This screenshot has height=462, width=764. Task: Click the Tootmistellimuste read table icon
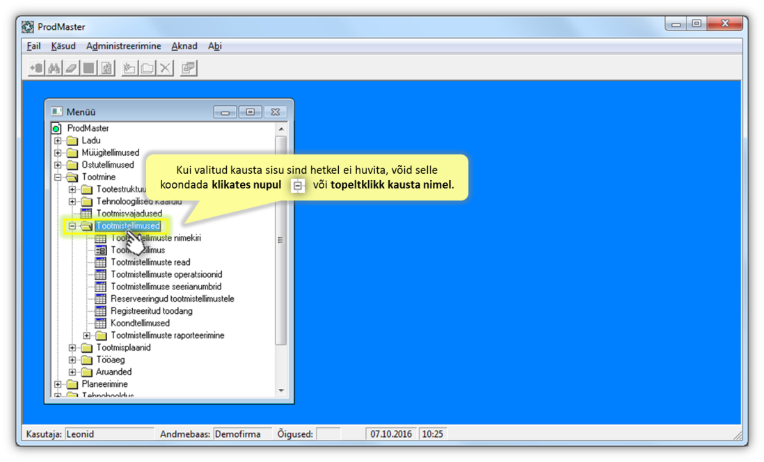[100, 262]
